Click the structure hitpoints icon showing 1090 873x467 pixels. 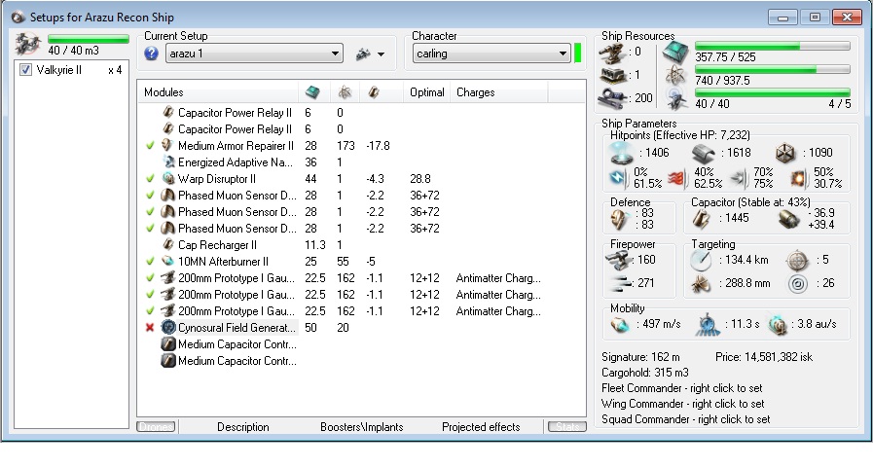785,153
